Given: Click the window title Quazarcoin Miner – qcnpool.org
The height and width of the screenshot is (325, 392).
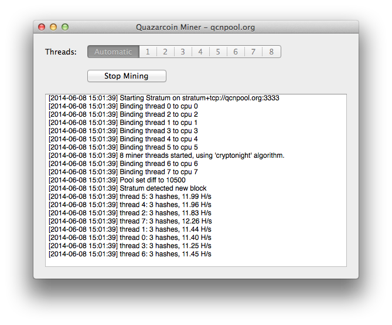Looking at the screenshot, I should click(195, 27).
